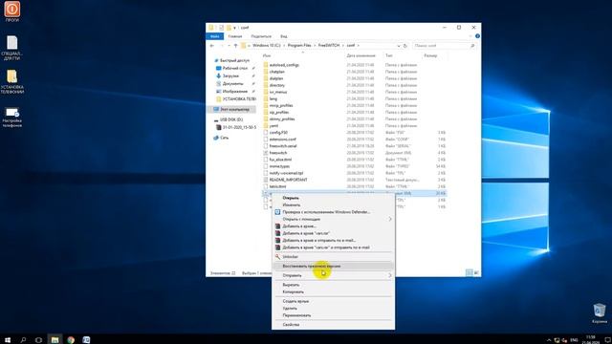Select the sip_profiles folder
The height and width of the screenshot is (344, 612).
(278, 112)
